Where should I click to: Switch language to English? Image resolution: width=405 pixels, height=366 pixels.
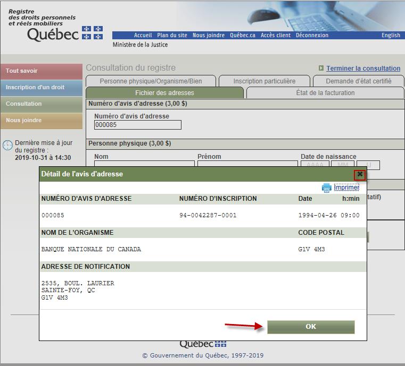pos(391,35)
